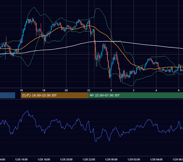Click the 1/29 04:00 date label

[x=156, y=159]
